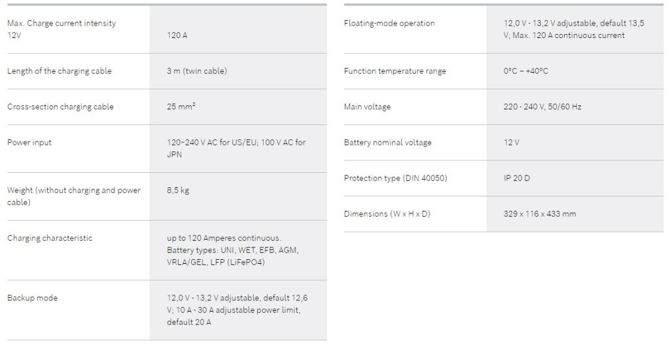Click the 'Battery nominal voltage' label

pos(387,143)
